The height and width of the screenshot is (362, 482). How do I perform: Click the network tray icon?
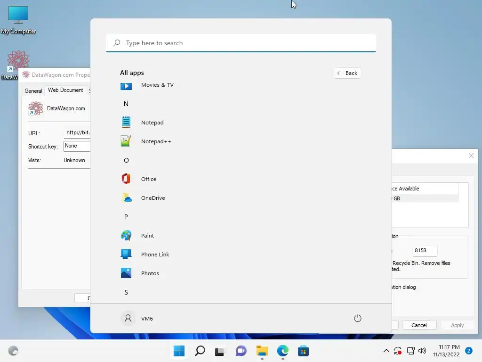point(410,351)
